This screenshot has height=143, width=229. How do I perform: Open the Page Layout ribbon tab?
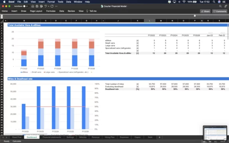[x=36, y=11]
